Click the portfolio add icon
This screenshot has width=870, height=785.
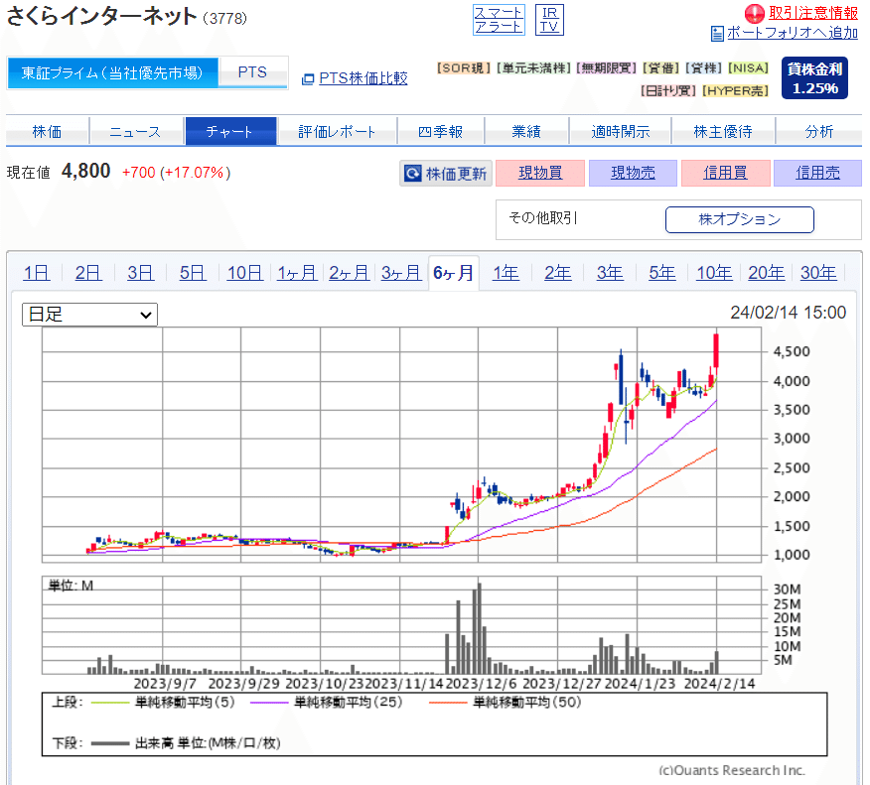[x=717, y=34]
